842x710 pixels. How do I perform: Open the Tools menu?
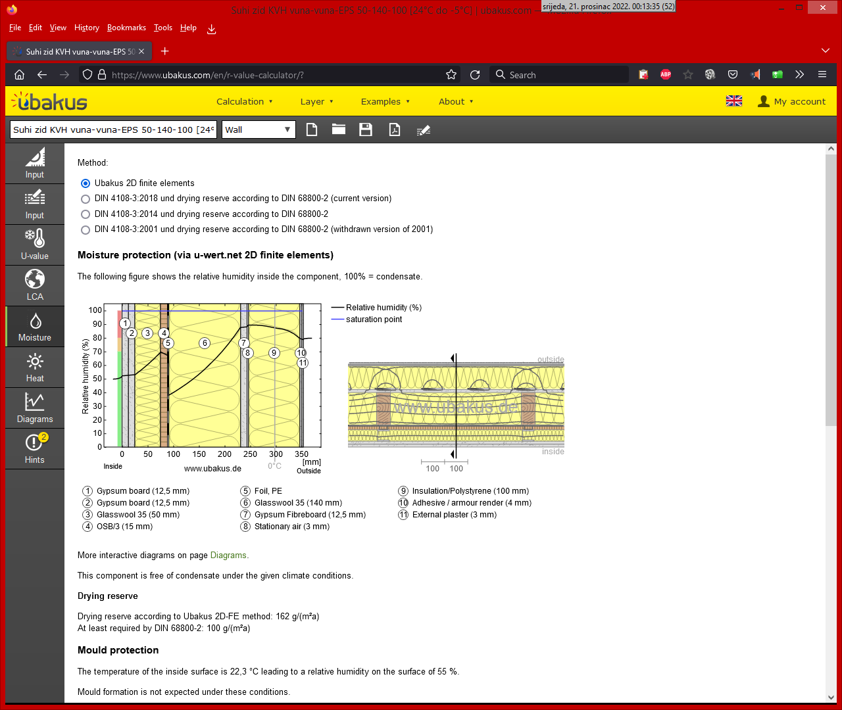click(163, 28)
